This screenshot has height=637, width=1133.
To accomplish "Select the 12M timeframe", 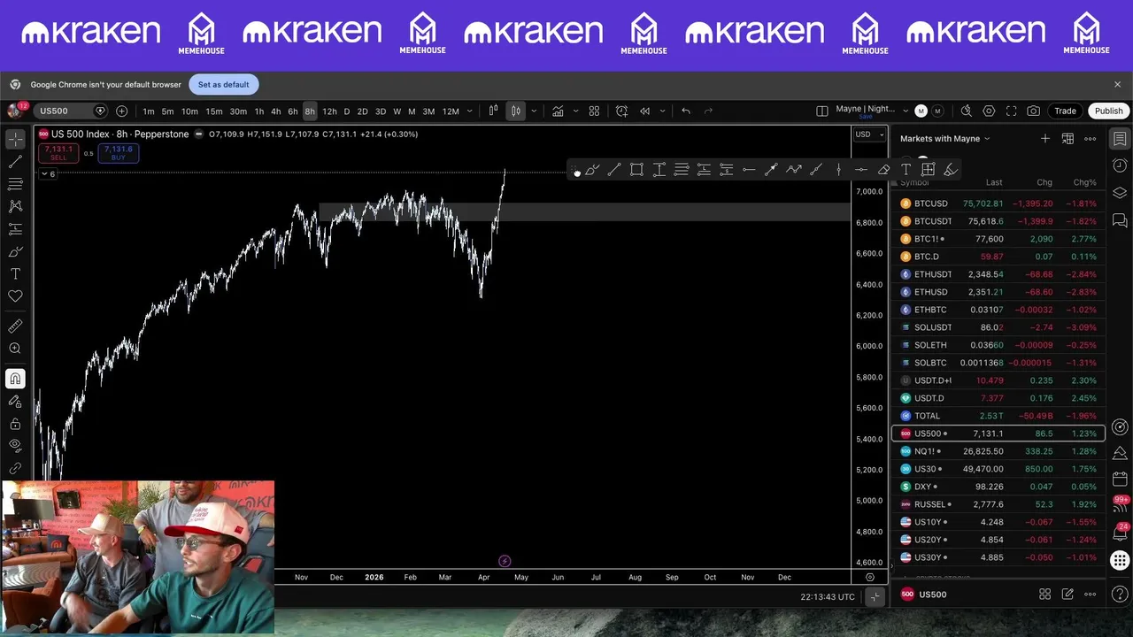I will (451, 111).
